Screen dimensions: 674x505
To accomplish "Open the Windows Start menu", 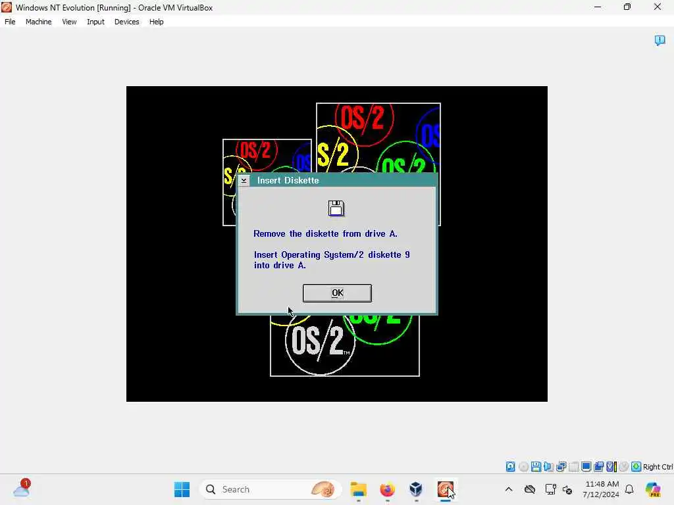I will (182, 489).
